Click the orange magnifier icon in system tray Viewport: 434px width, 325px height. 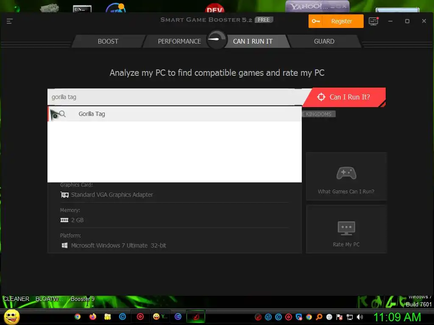[x=319, y=317]
